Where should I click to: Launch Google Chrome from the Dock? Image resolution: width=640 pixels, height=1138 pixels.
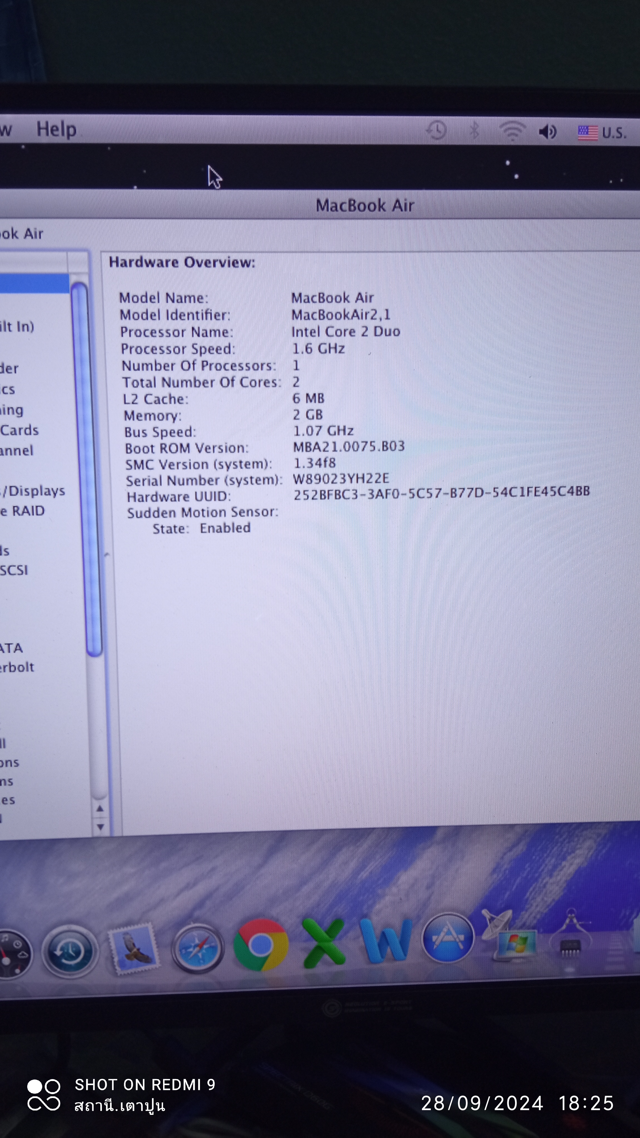tap(261, 945)
